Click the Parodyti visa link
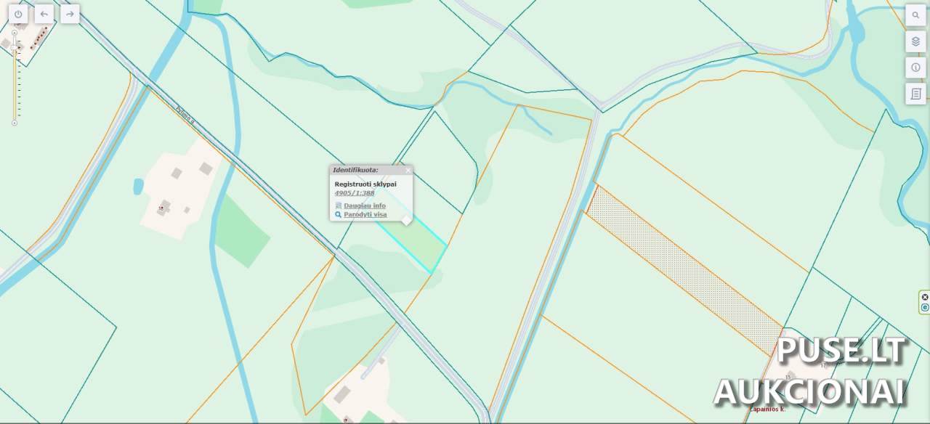This screenshot has height=424, width=930. click(x=365, y=215)
